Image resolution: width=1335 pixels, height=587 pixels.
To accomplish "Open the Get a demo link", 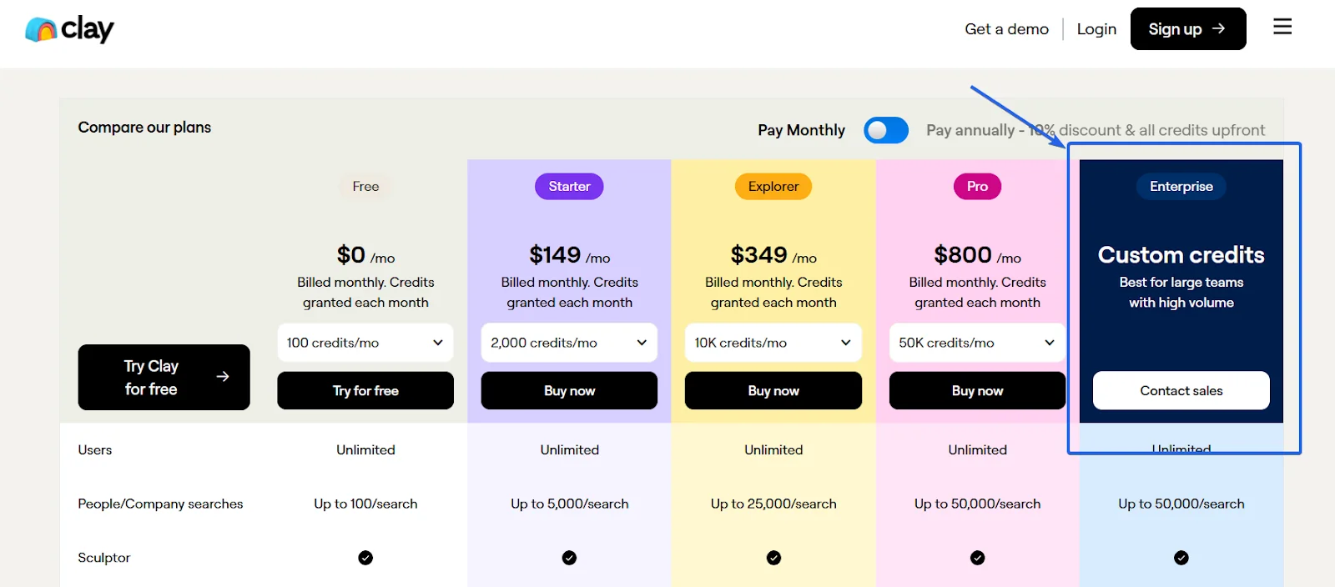I will coord(1006,29).
